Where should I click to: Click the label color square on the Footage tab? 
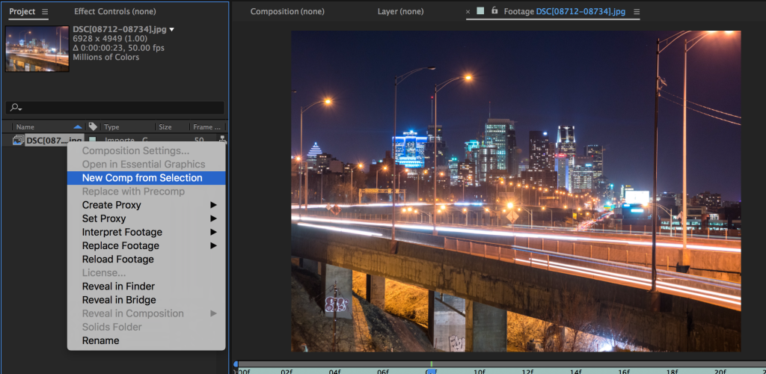click(x=480, y=10)
